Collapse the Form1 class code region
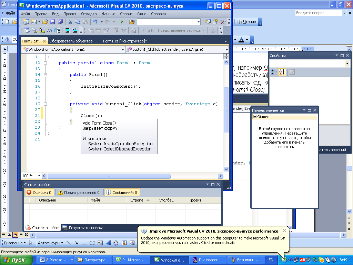 tap(45, 63)
